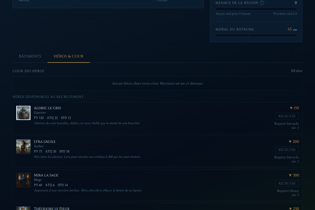This screenshot has width=315, height=210.
Task: Recruit Lyra l'Agile the archer
Action: click(287, 150)
